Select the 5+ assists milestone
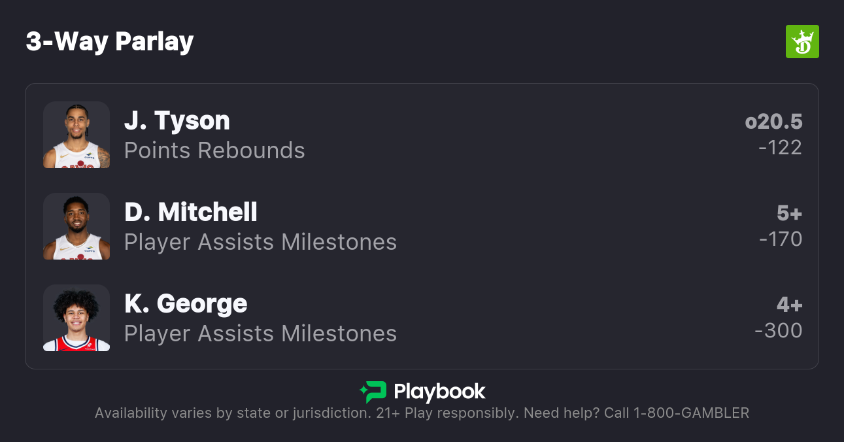The image size is (844, 442). (x=789, y=213)
